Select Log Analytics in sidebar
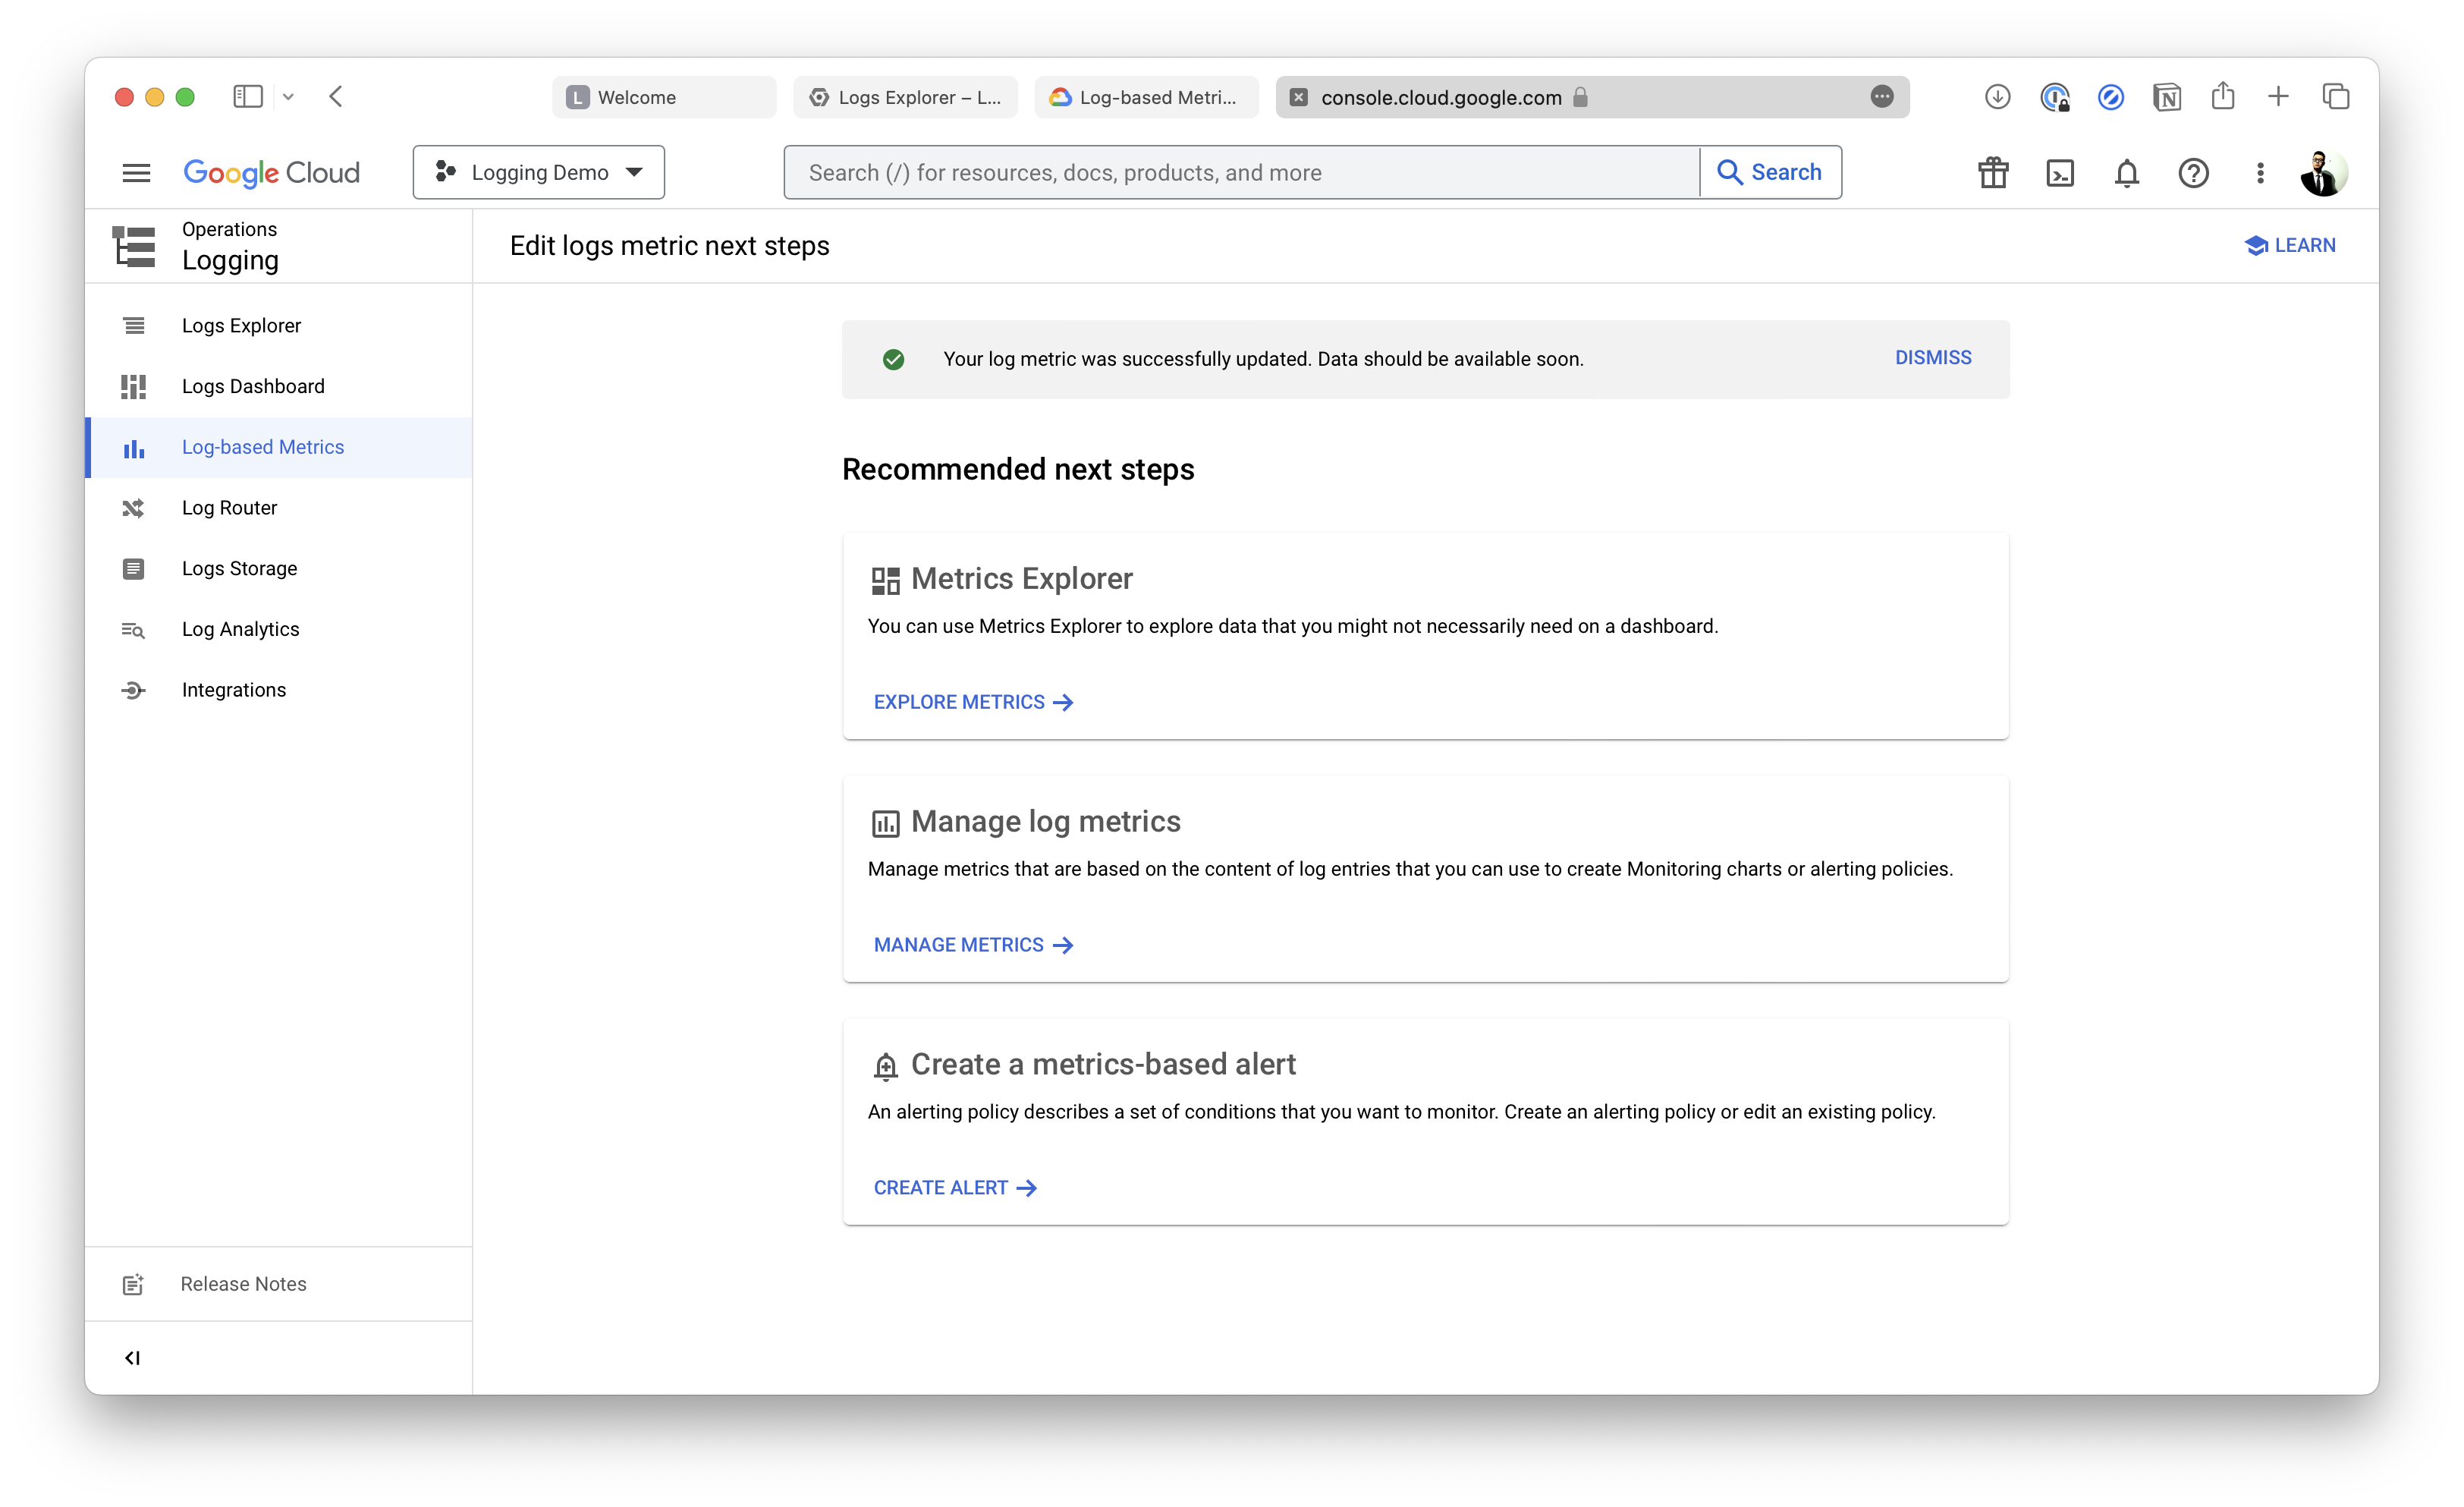This screenshot has width=2464, height=1507. tap(240, 629)
